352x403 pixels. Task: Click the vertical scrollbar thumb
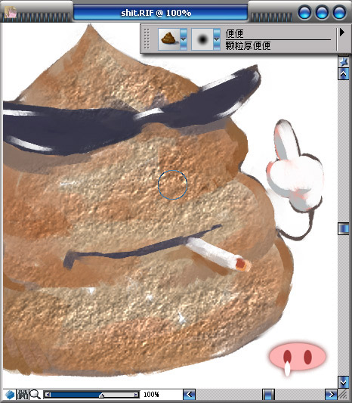pyautogui.click(x=344, y=229)
